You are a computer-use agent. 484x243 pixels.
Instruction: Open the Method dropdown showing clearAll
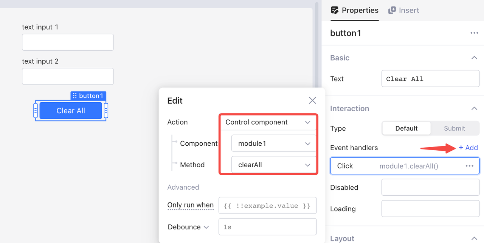pyautogui.click(x=274, y=165)
